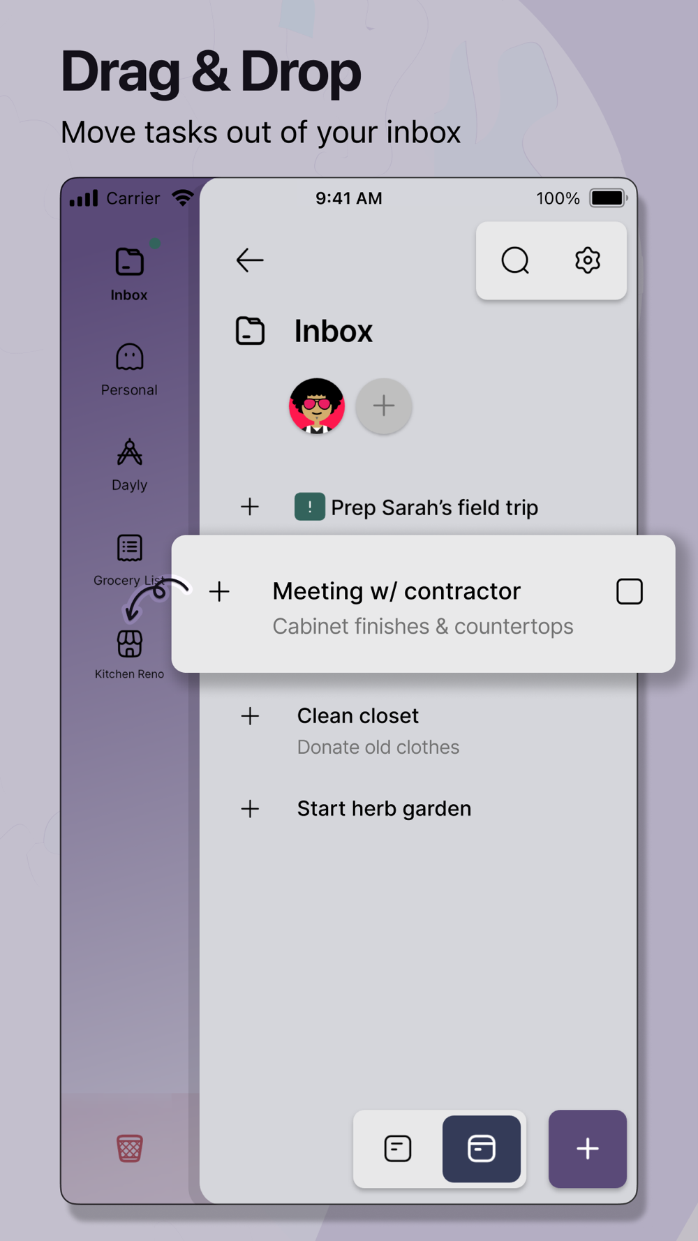Click the 'Inbox' page title

click(x=333, y=331)
